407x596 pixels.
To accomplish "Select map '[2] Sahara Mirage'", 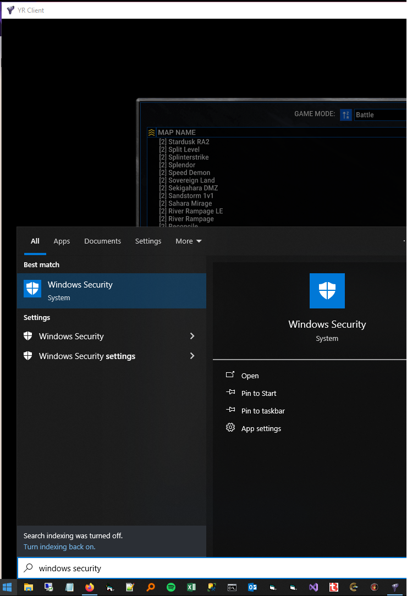I will click(x=185, y=203).
